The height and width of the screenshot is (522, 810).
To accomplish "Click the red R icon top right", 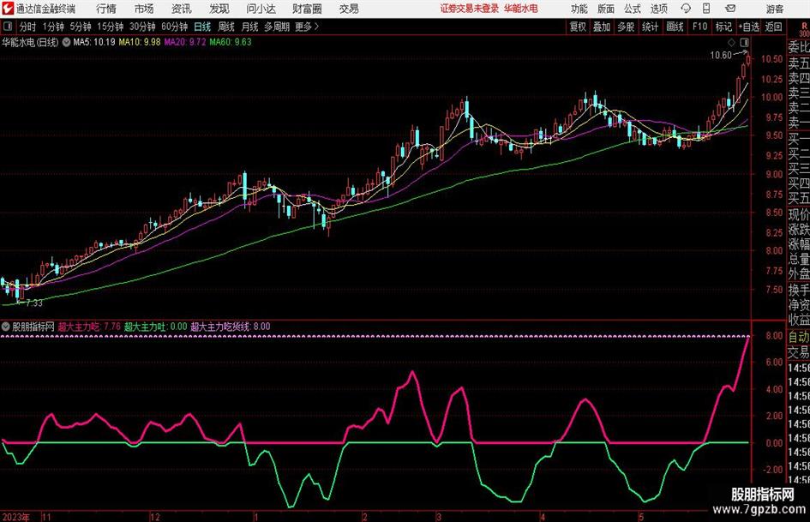I will point(804,27).
